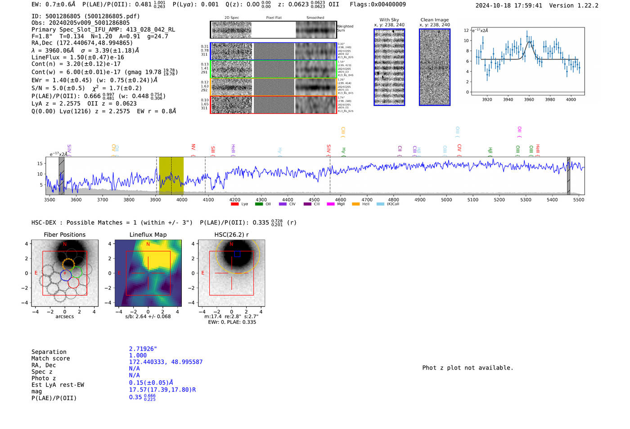Click the match score value 1.000
Image resolution: width=630 pixels, height=429 pixels.
pyautogui.click(x=138, y=356)
